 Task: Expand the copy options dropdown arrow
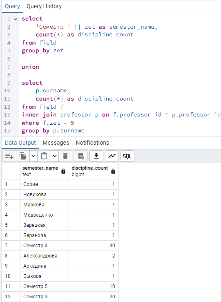tap(33, 156)
